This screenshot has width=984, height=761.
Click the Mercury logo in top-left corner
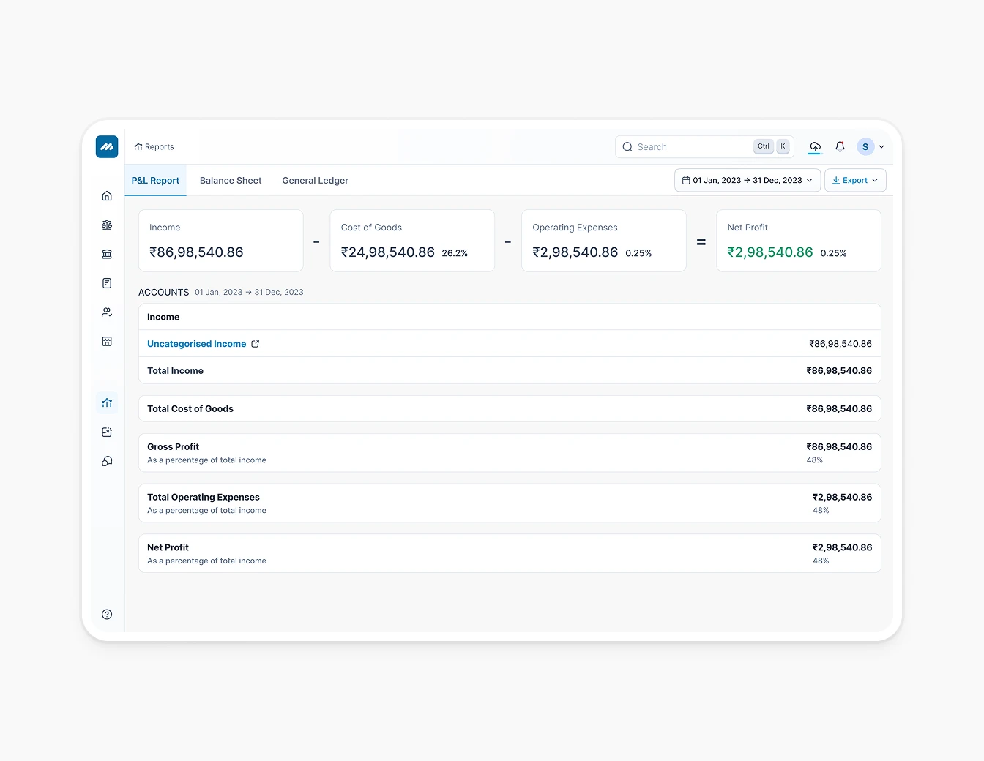click(107, 146)
